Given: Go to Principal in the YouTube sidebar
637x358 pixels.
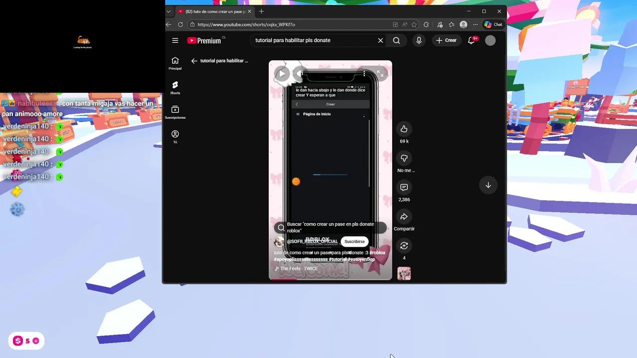Looking at the screenshot, I should (x=175, y=63).
